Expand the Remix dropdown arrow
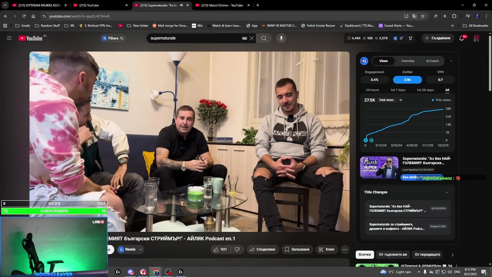This screenshot has height=277, width=492. coord(141,249)
